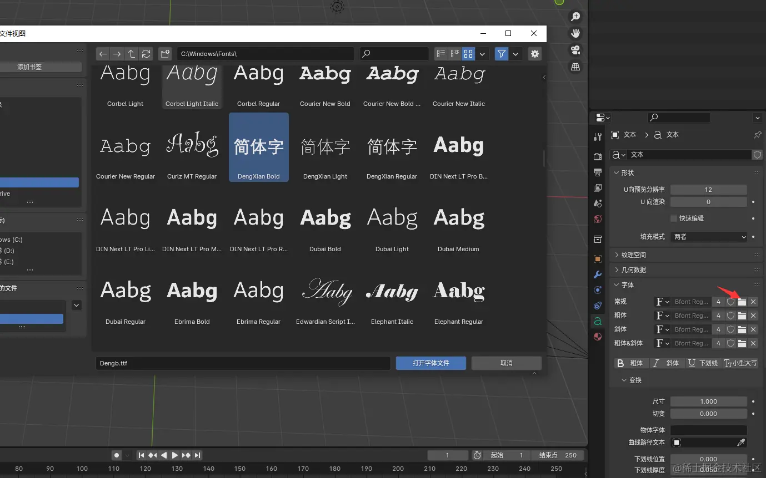Open display settings dropdown arrow

(x=482, y=54)
